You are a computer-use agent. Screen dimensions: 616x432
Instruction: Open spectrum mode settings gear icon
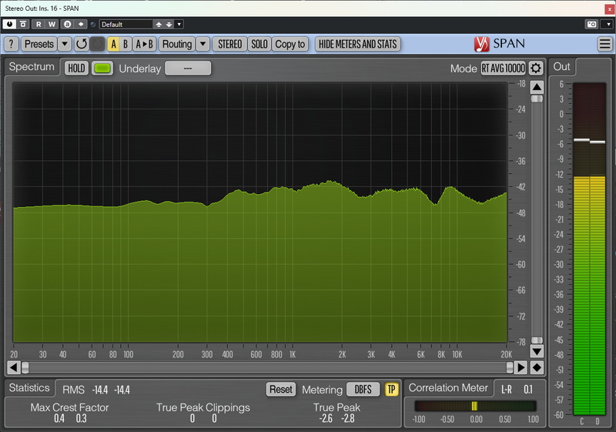[536, 68]
